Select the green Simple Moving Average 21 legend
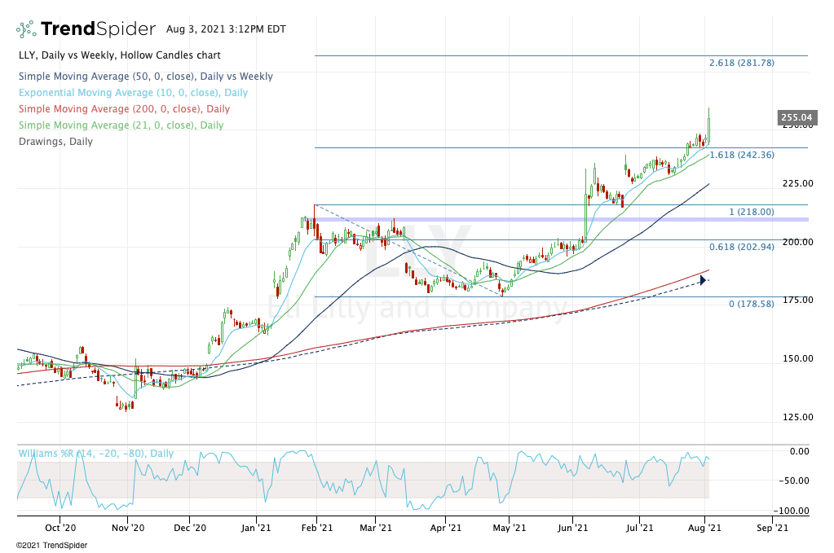 [x=120, y=125]
